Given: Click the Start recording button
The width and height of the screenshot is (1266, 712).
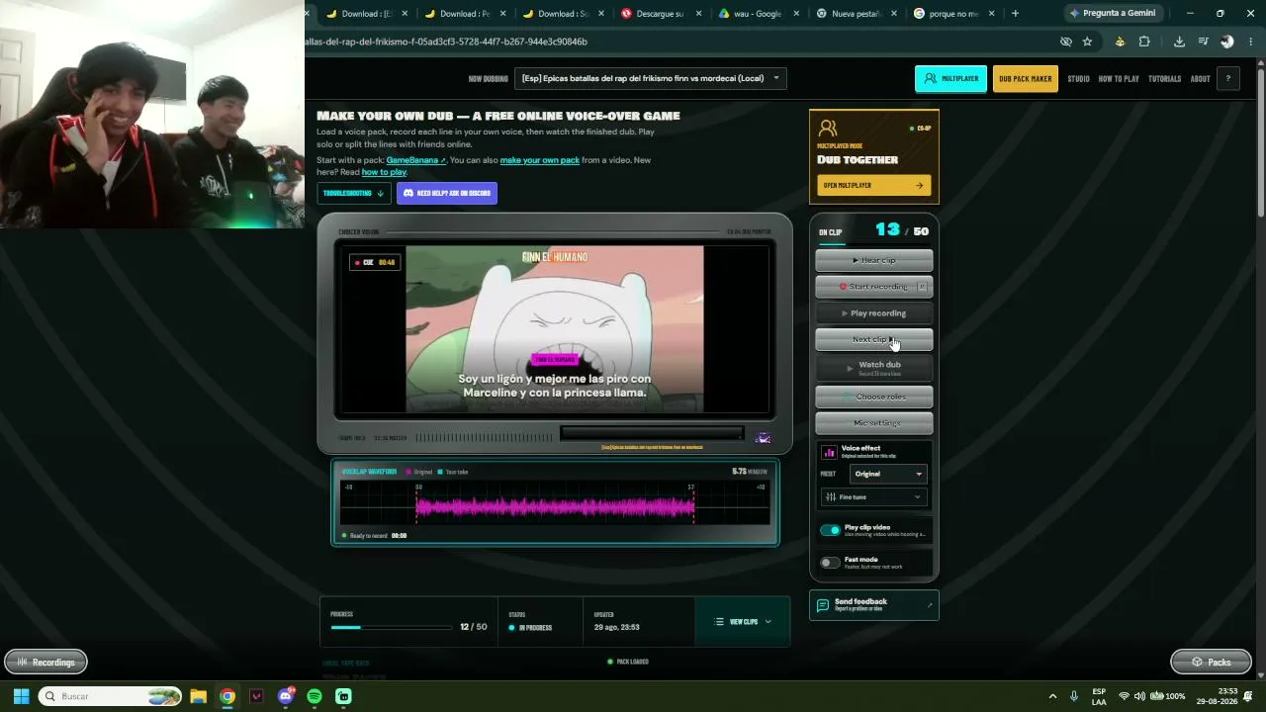Looking at the screenshot, I should click(873, 287).
